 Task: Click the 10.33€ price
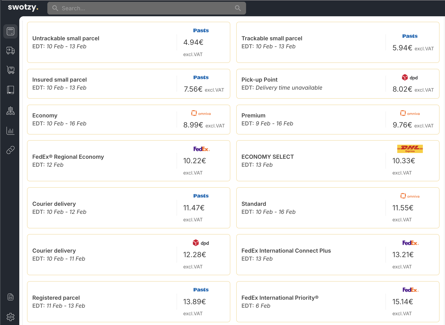(x=404, y=161)
